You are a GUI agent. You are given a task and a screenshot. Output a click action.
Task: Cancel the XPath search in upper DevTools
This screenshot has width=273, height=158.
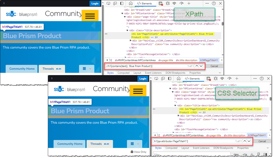click(214, 66)
